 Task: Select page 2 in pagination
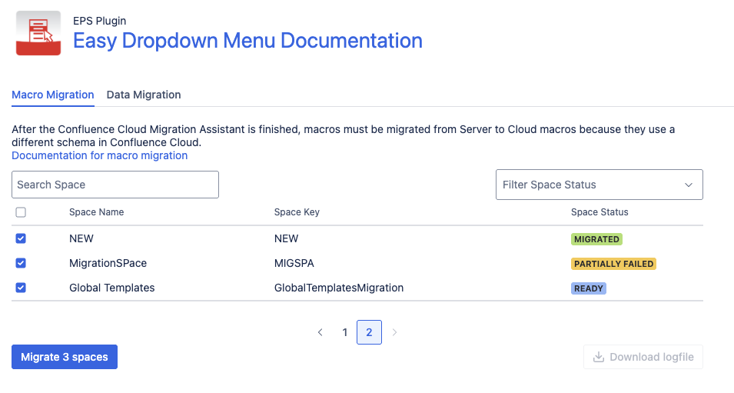370,332
